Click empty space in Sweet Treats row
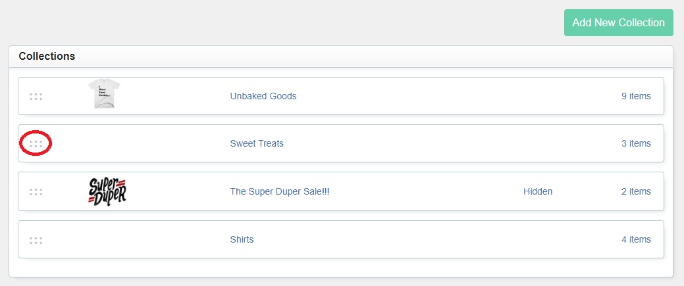The width and height of the screenshot is (684, 286). (436, 143)
